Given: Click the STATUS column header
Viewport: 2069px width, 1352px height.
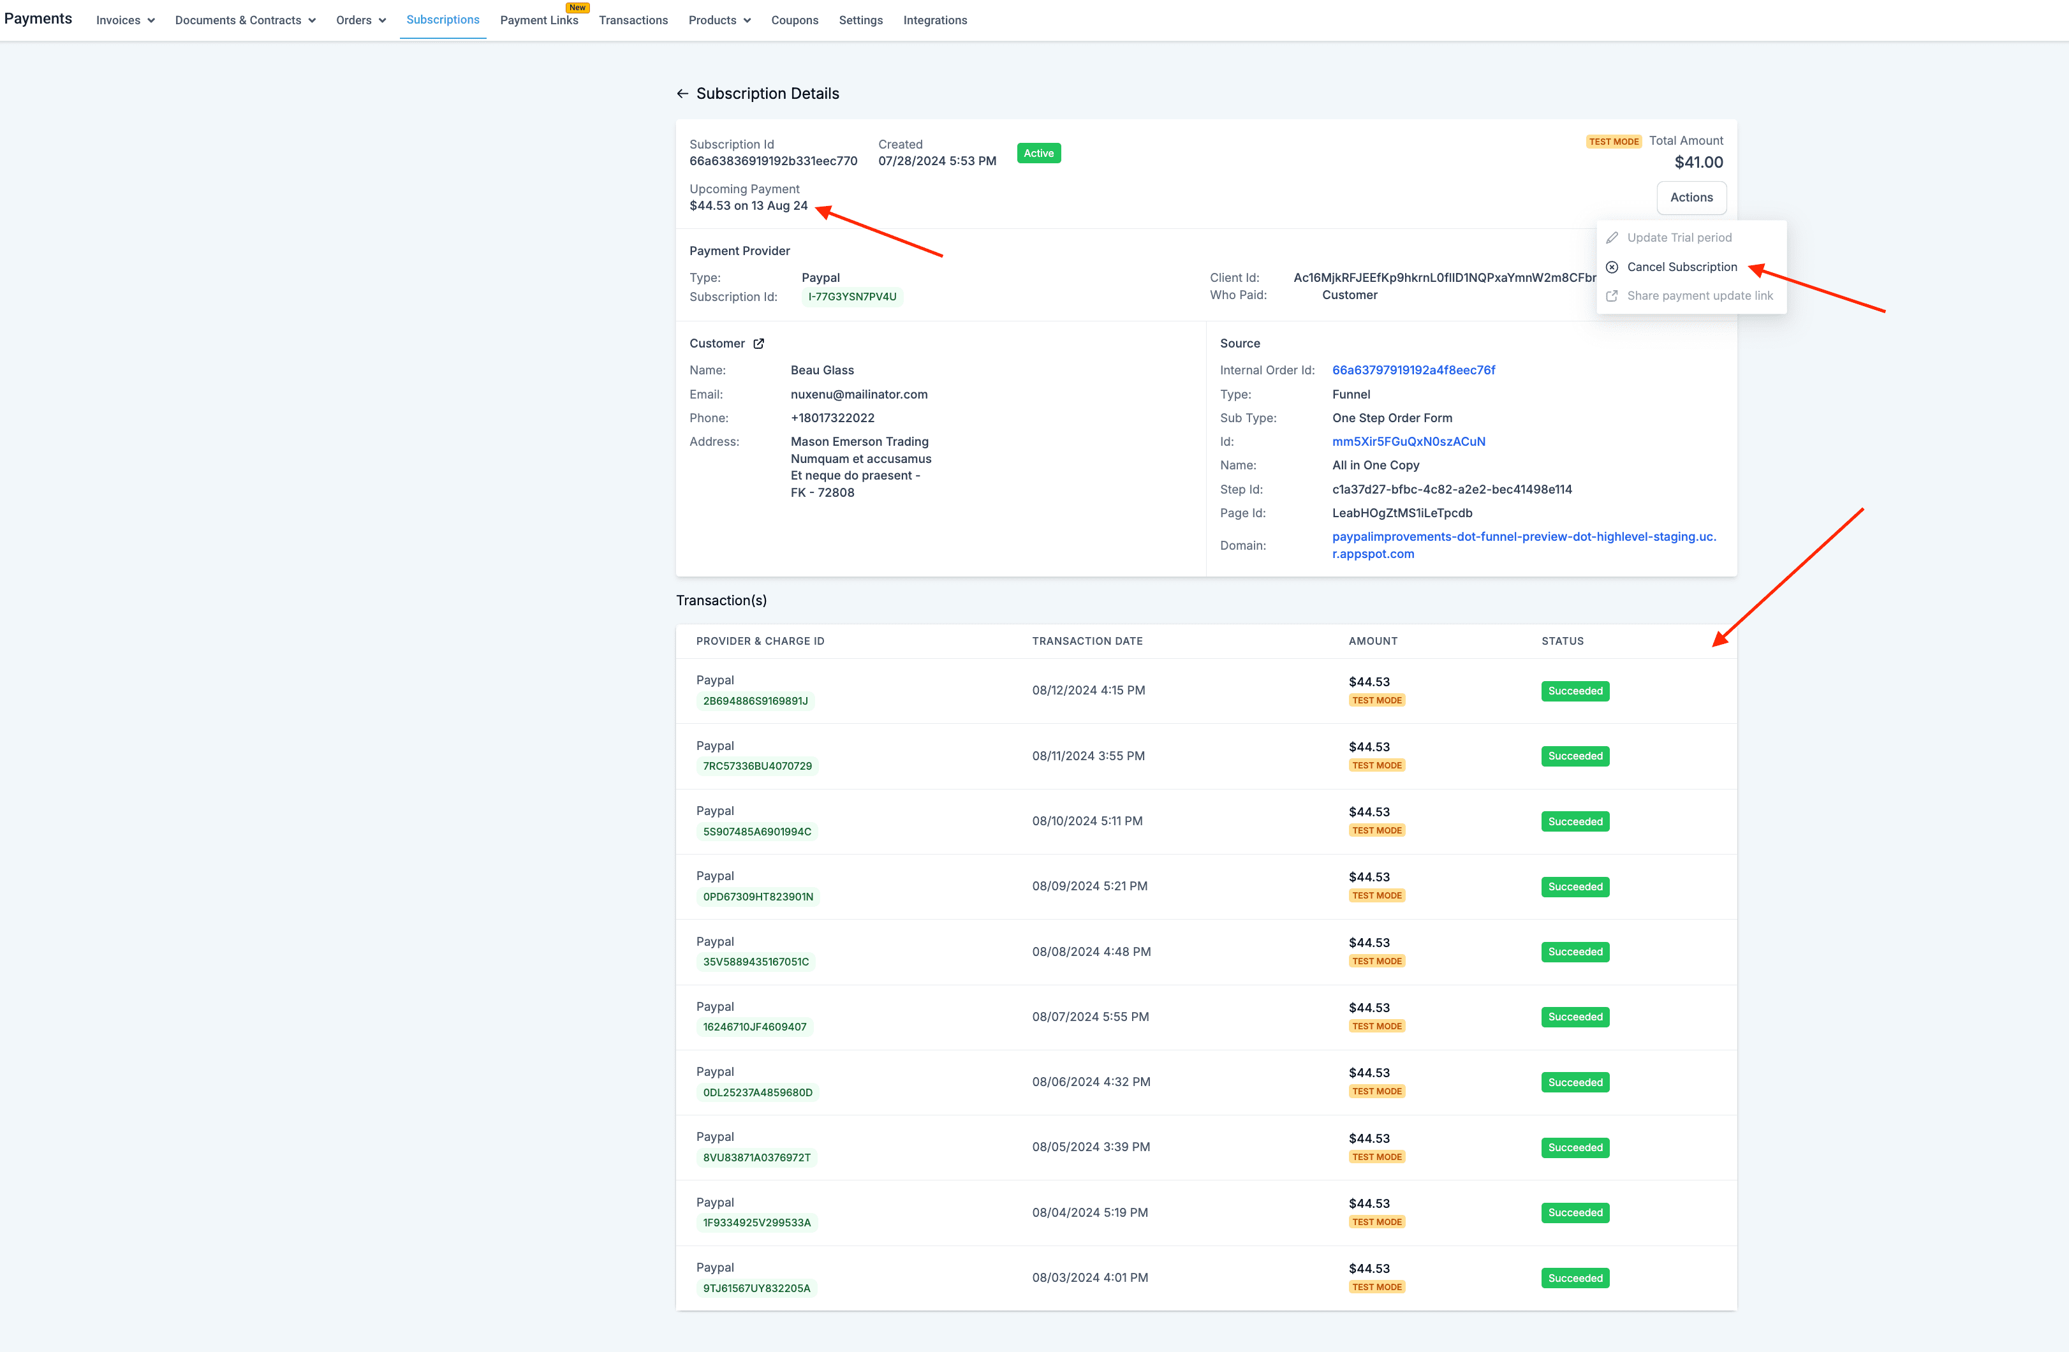Looking at the screenshot, I should click(1562, 642).
